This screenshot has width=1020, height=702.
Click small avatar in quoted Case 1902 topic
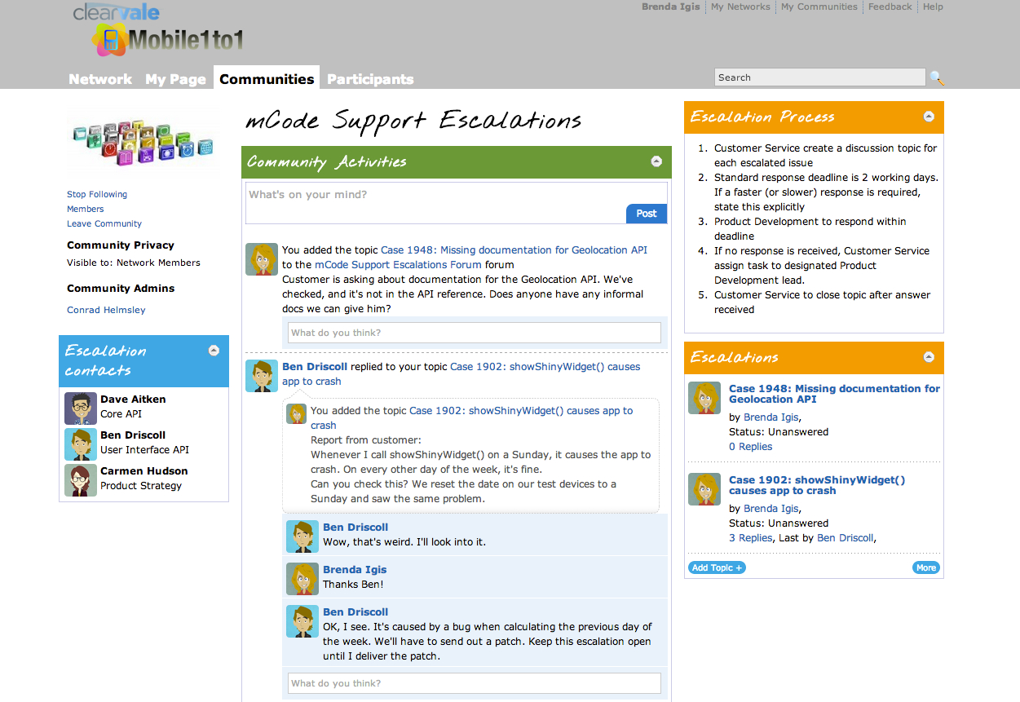click(x=297, y=413)
